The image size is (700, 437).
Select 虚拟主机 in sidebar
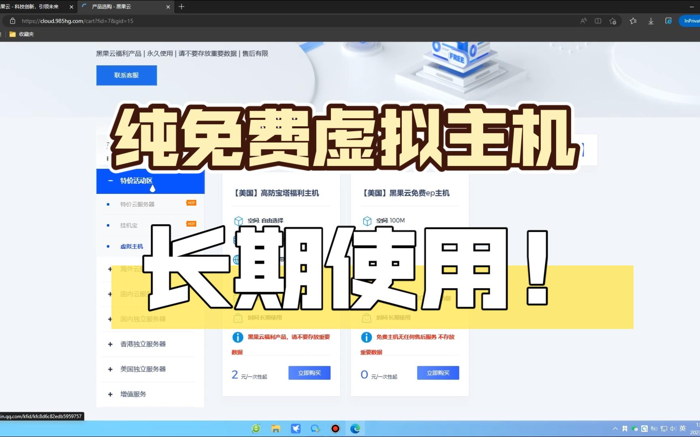coord(132,246)
